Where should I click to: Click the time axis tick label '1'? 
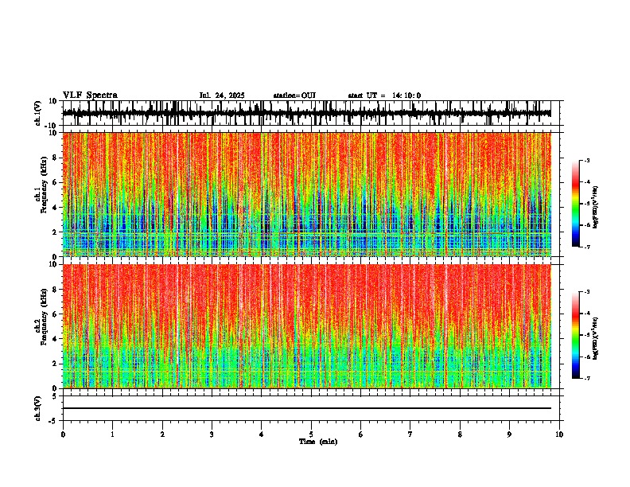112,434
